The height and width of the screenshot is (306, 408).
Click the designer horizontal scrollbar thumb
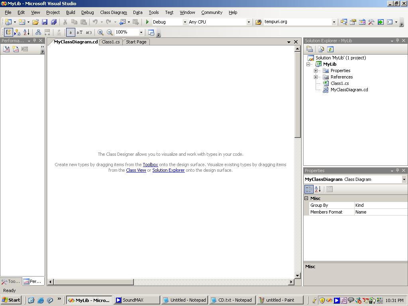click(x=94, y=282)
